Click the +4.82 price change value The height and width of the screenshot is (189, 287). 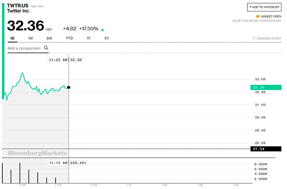pyautogui.click(x=70, y=29)
